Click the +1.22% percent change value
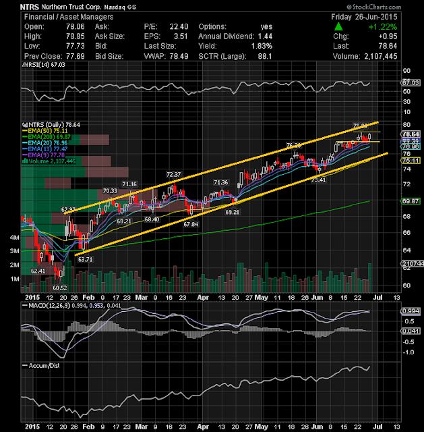 click(383, 27)
